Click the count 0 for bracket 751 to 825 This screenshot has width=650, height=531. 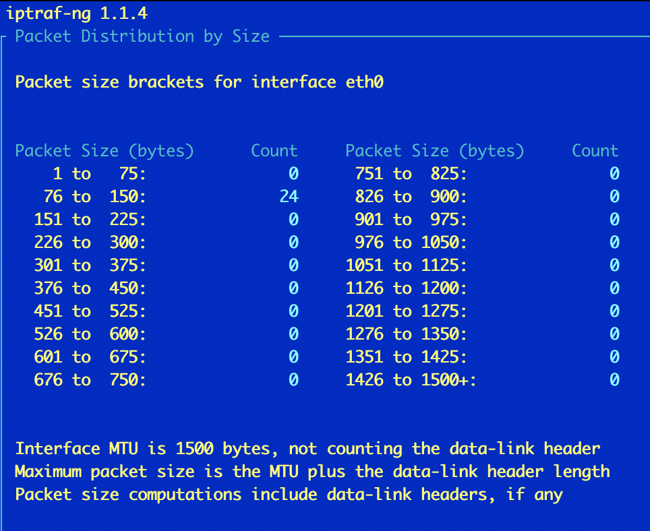coord(614,174)
